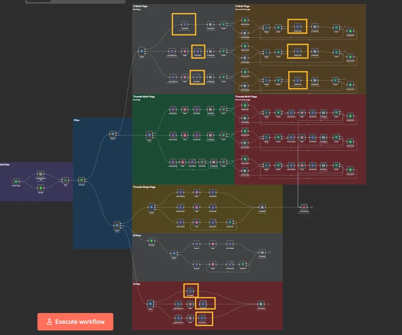Select the Schedule Trigger clock node
This screenshot has width=402, height=335.
(16, 181)
